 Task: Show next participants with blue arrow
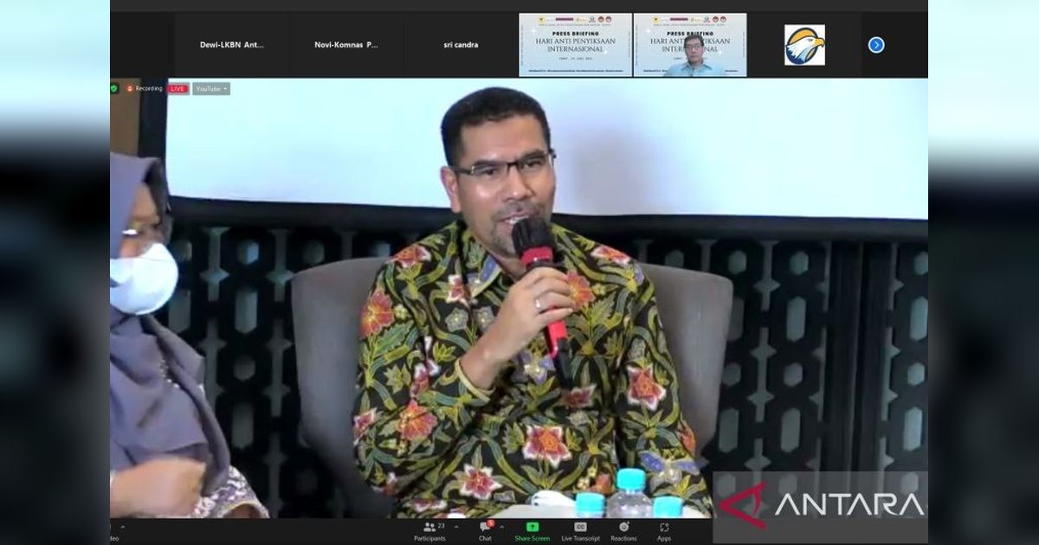876,45
